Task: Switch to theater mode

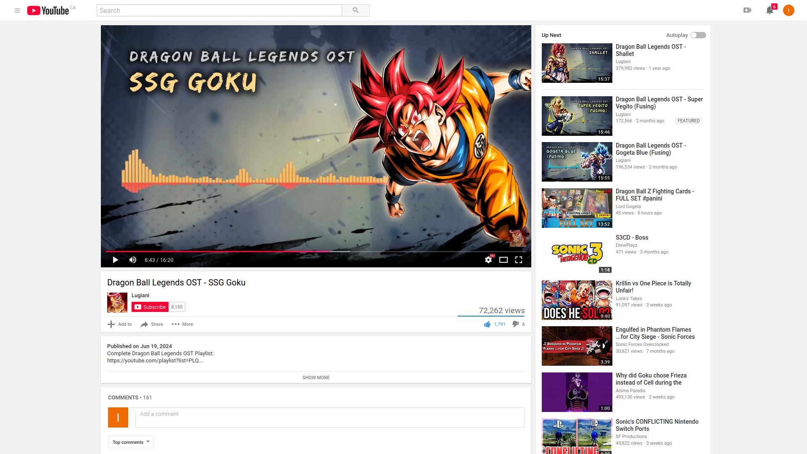Action: coord(503,260)
